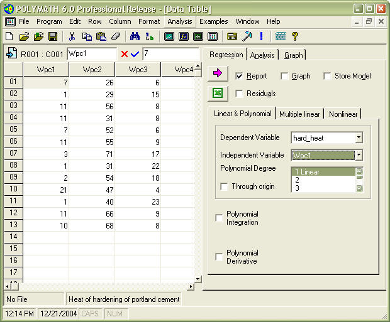Click the hammer tool icon in toolbar

click(247, 36)
